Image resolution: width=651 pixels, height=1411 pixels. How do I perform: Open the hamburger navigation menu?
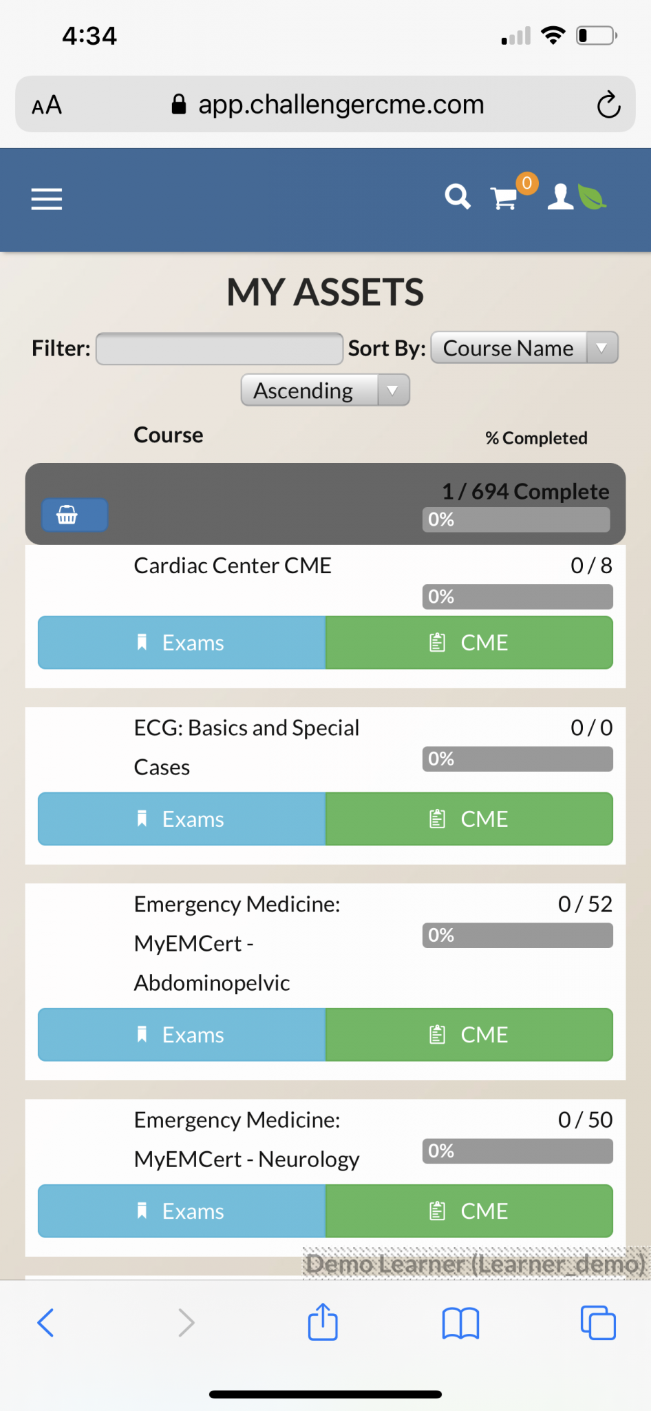coord(47,199)
